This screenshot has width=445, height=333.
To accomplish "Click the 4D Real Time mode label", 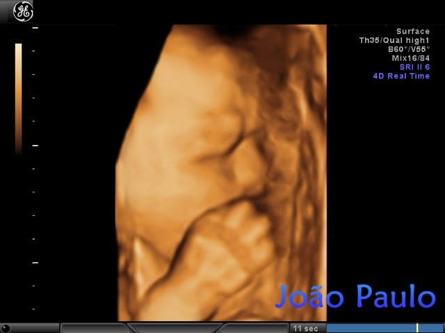I will point(401,76).
